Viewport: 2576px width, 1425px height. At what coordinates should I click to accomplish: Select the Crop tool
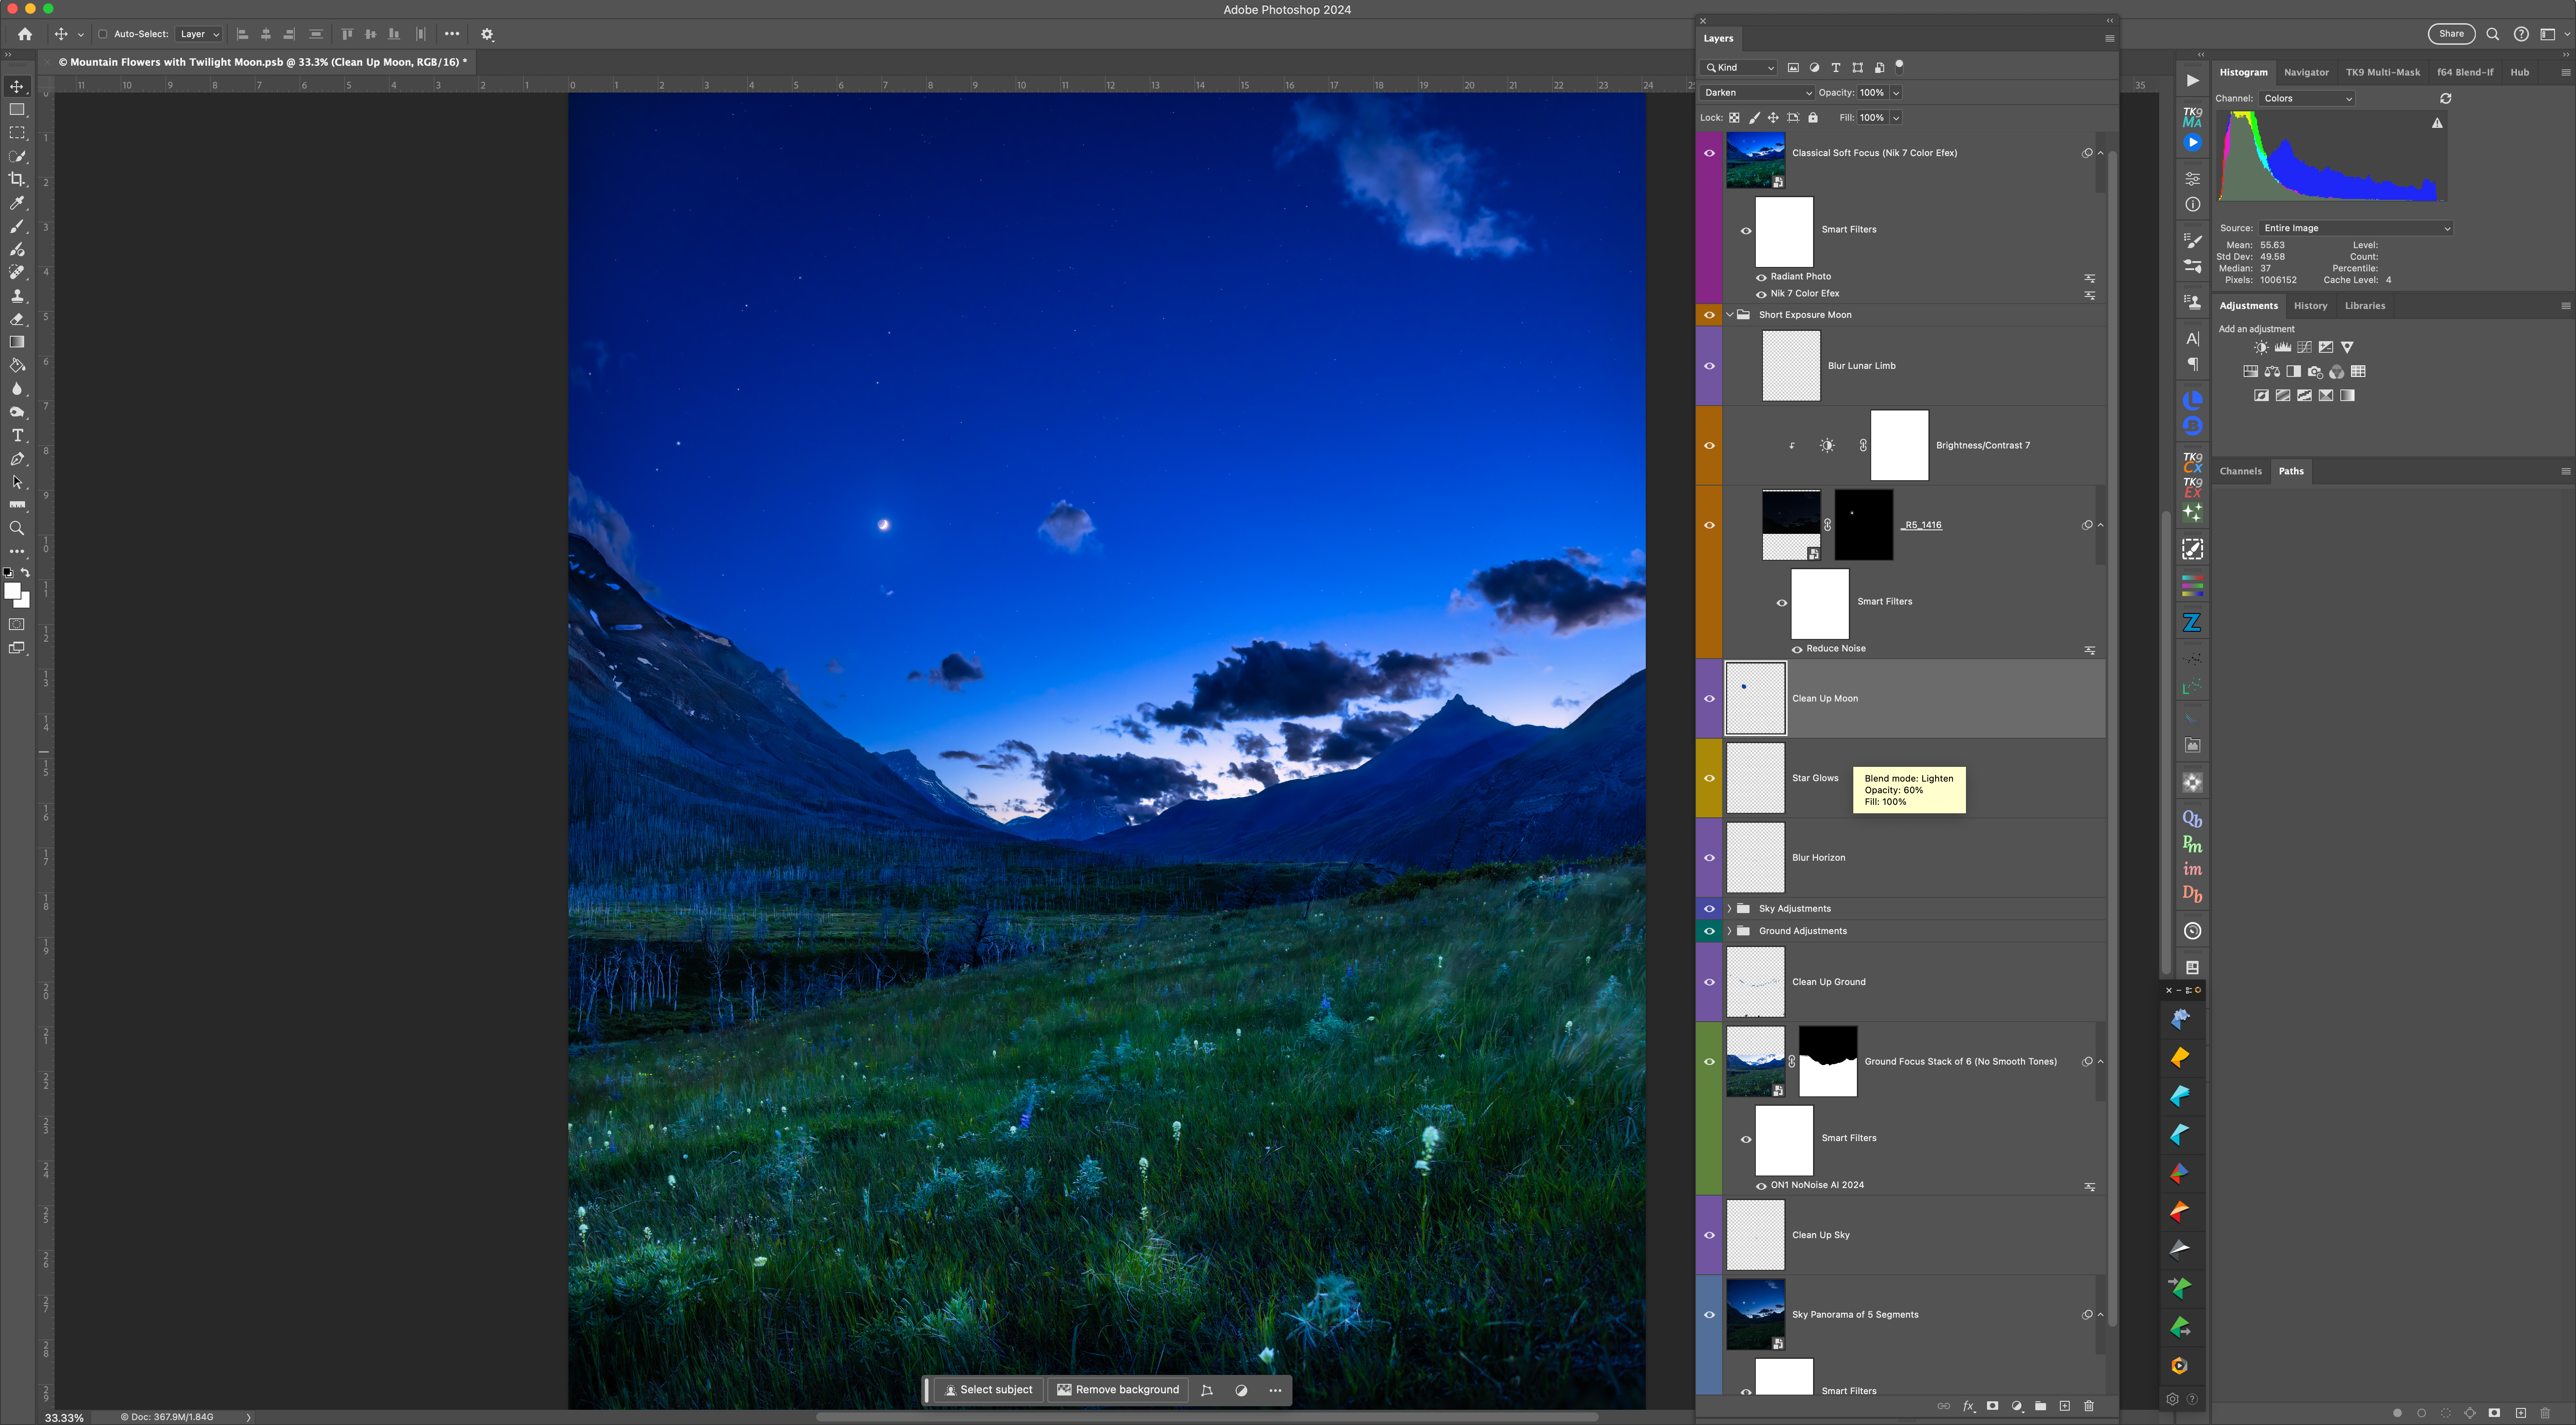click(17, 179)
